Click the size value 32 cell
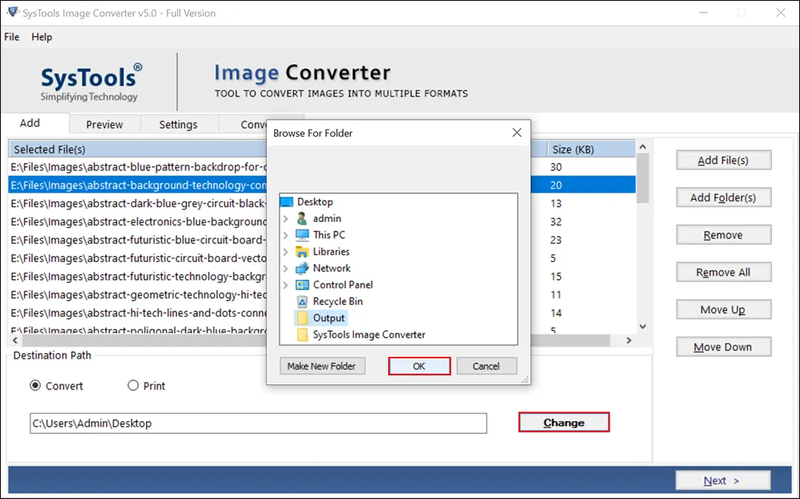 coord(556,221)
